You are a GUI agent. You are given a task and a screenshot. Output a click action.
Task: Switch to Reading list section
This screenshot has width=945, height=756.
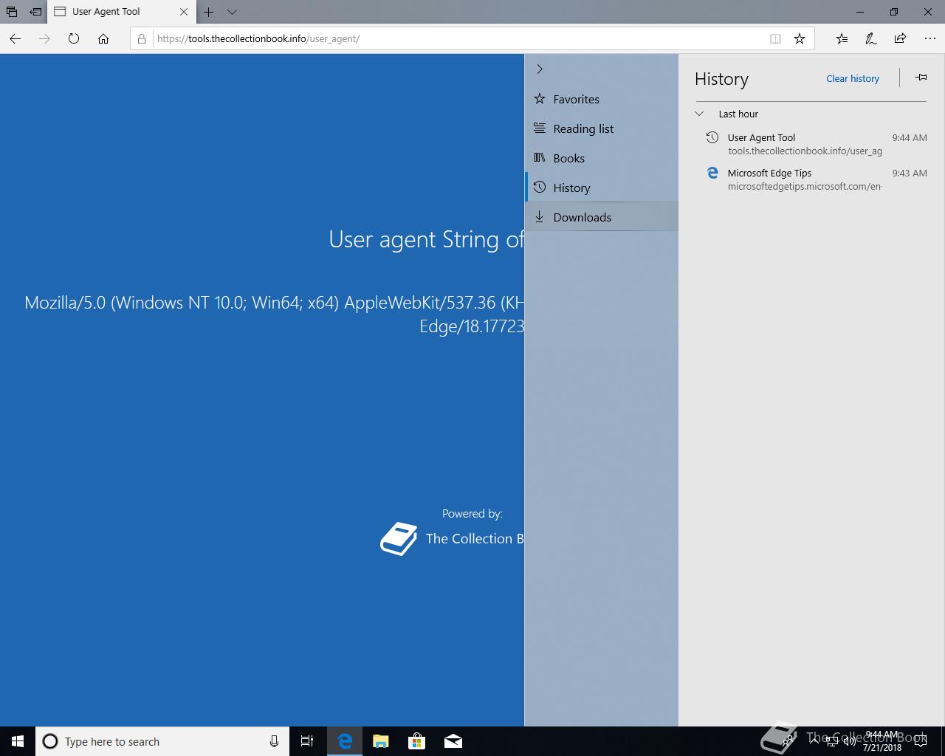pyautogui.click(x=602, y=128)
